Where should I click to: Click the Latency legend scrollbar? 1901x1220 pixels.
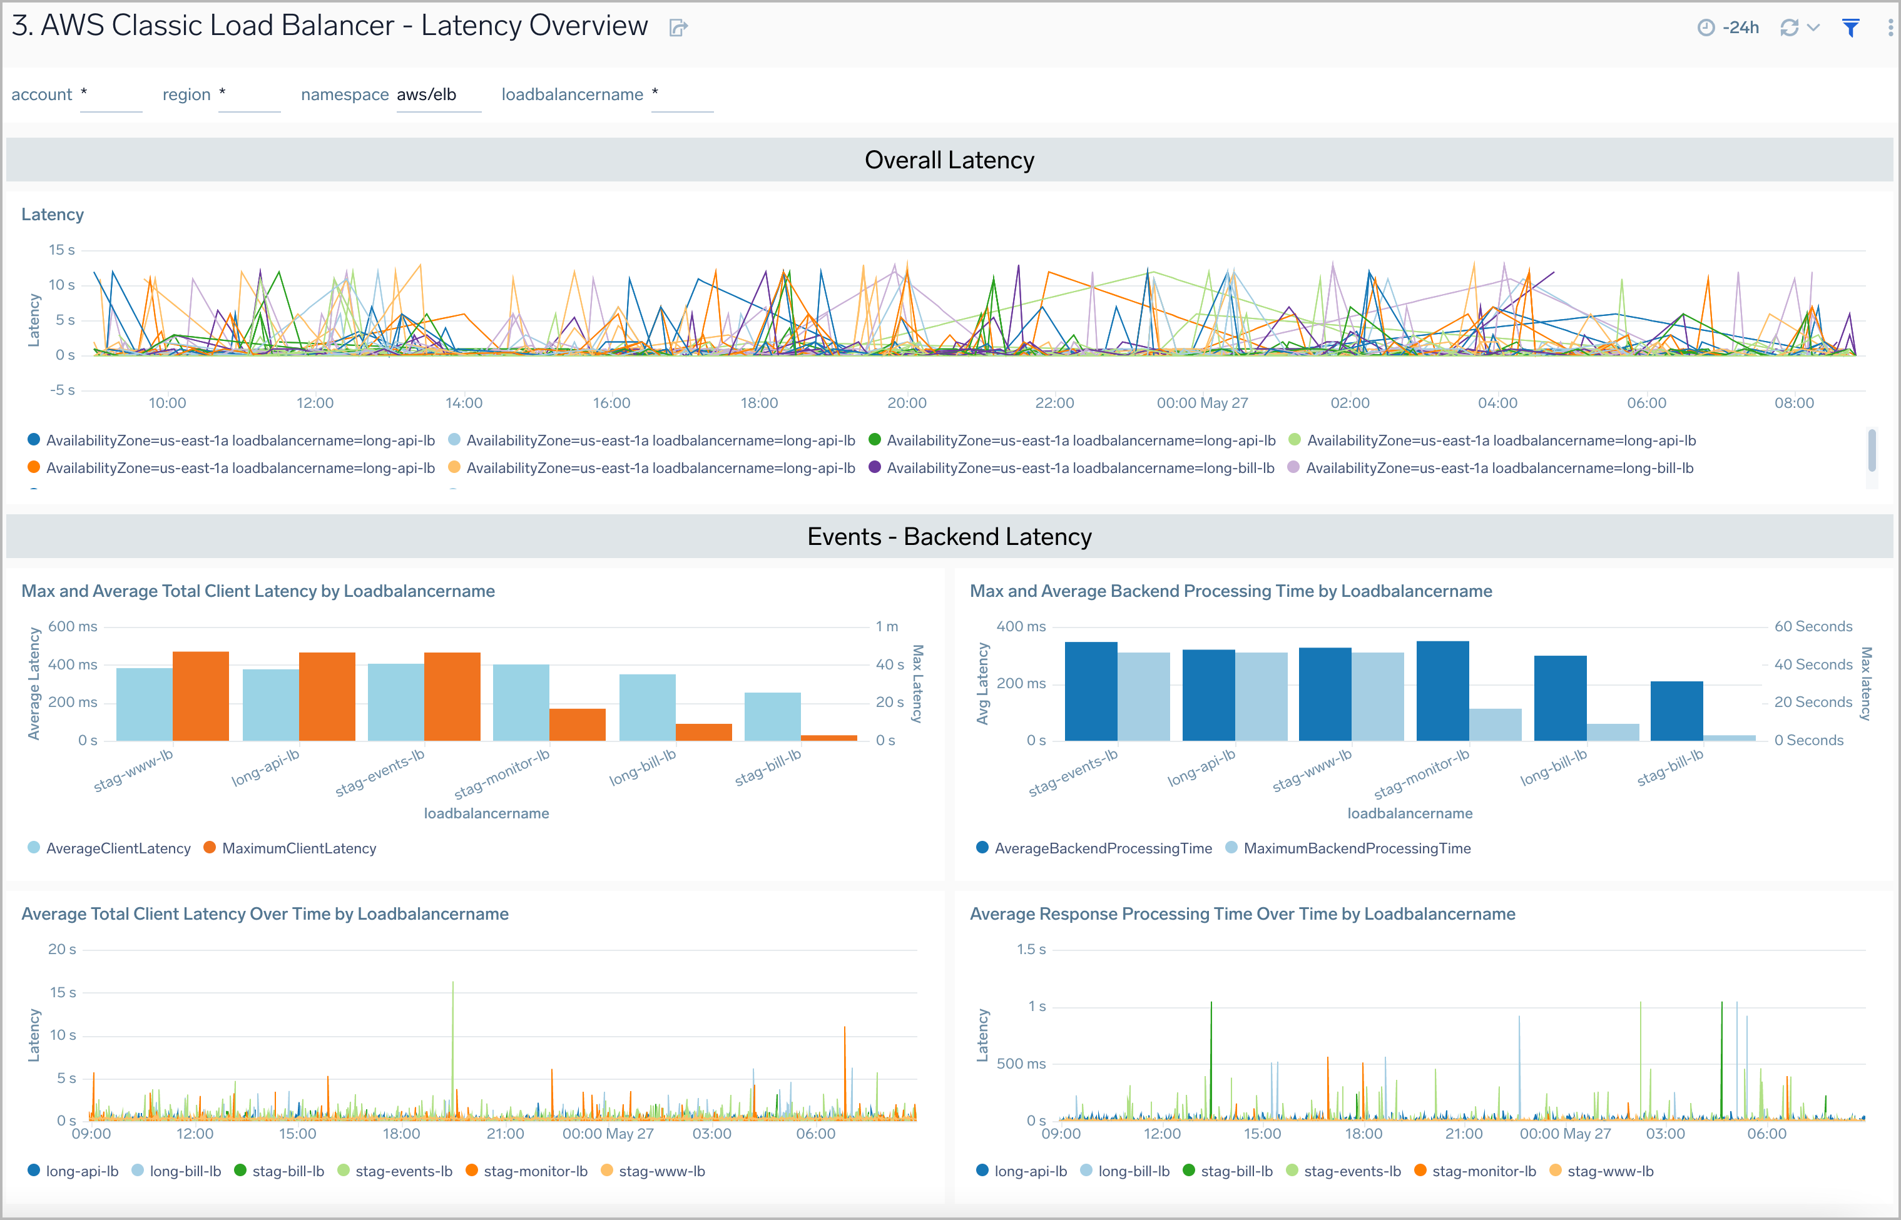pyautogui.click(x=1872, y=450)
